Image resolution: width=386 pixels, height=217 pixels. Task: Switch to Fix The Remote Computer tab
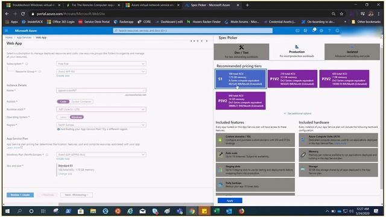point(93,5)
